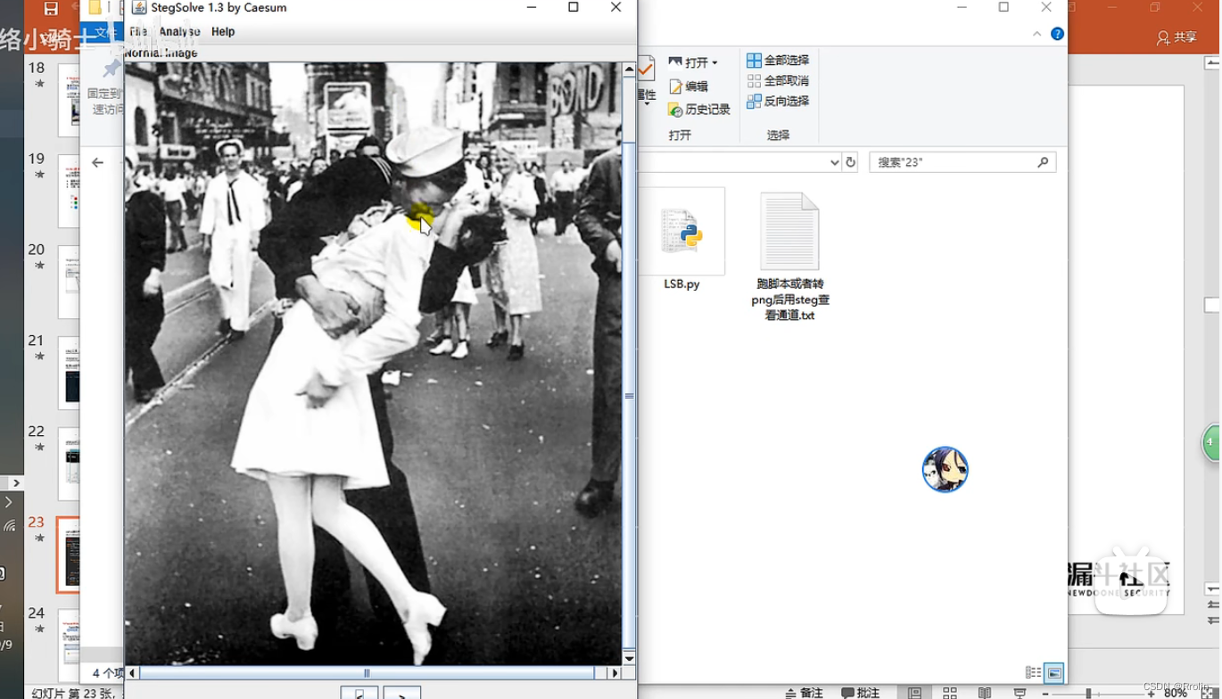
Task: Open the 打开 dropdown in Explorer ribbon
Action: [693, 62]
